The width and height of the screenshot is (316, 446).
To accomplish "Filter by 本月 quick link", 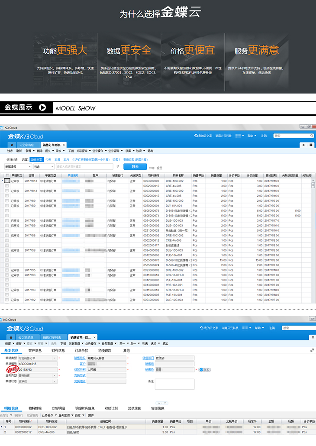I will (x=66, y=160).
